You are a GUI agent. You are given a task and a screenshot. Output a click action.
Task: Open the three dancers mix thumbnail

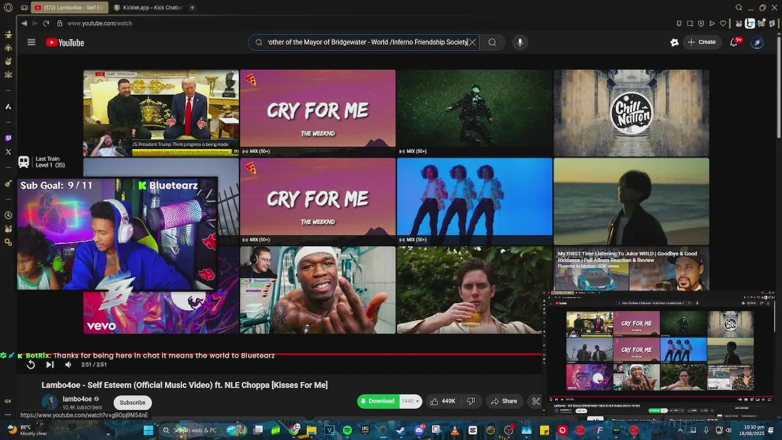click(475, 201)
